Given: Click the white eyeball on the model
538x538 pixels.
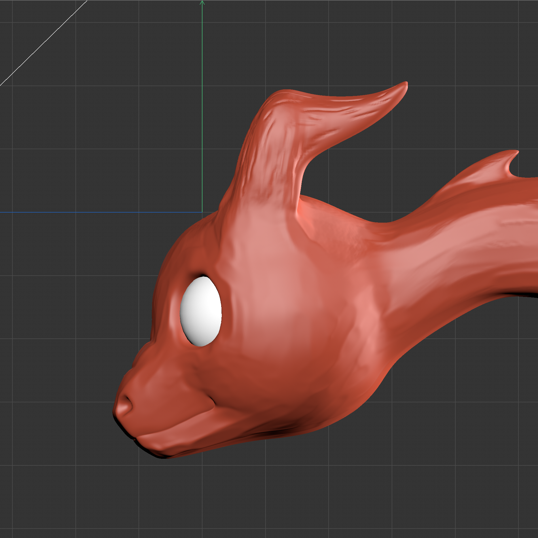Looking at the screenshot, I should pos(201,311).
